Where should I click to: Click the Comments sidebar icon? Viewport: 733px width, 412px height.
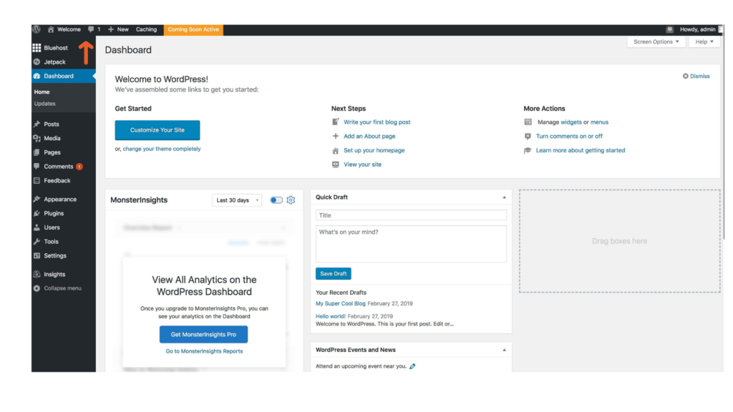point(37,166)
